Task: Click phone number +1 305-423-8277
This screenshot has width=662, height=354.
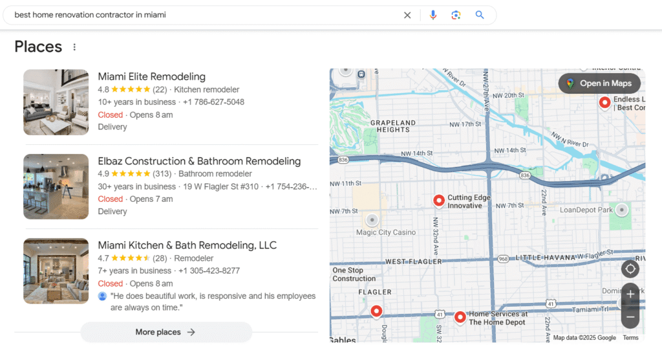Action: pyautogui.click(x=209, y=271)
